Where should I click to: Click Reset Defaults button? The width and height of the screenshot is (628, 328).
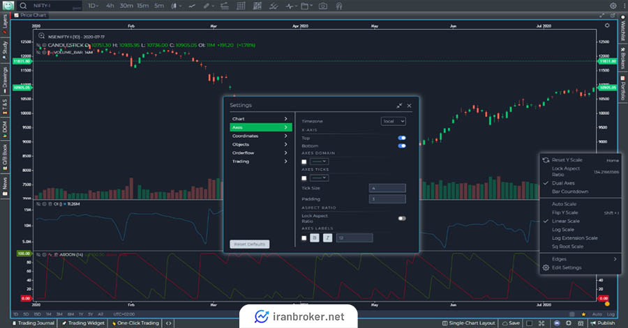pyautogui.click(x=250, y=244)
